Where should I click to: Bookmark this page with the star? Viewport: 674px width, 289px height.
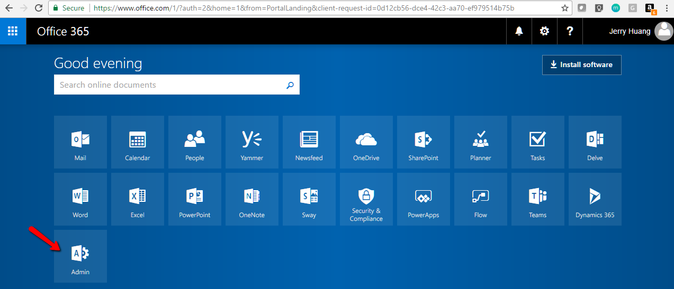pos(564,8)
